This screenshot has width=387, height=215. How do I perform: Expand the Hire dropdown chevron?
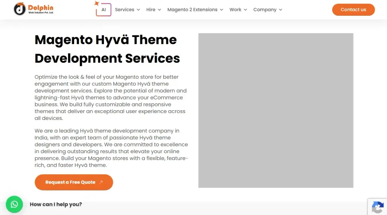click(x=159, y=10)
